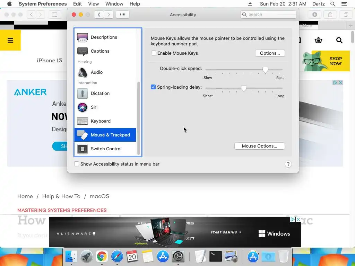Follow the Home breadcrumb link
The image size is (355, 266).
pyautogui.click(x=25, y=196)
